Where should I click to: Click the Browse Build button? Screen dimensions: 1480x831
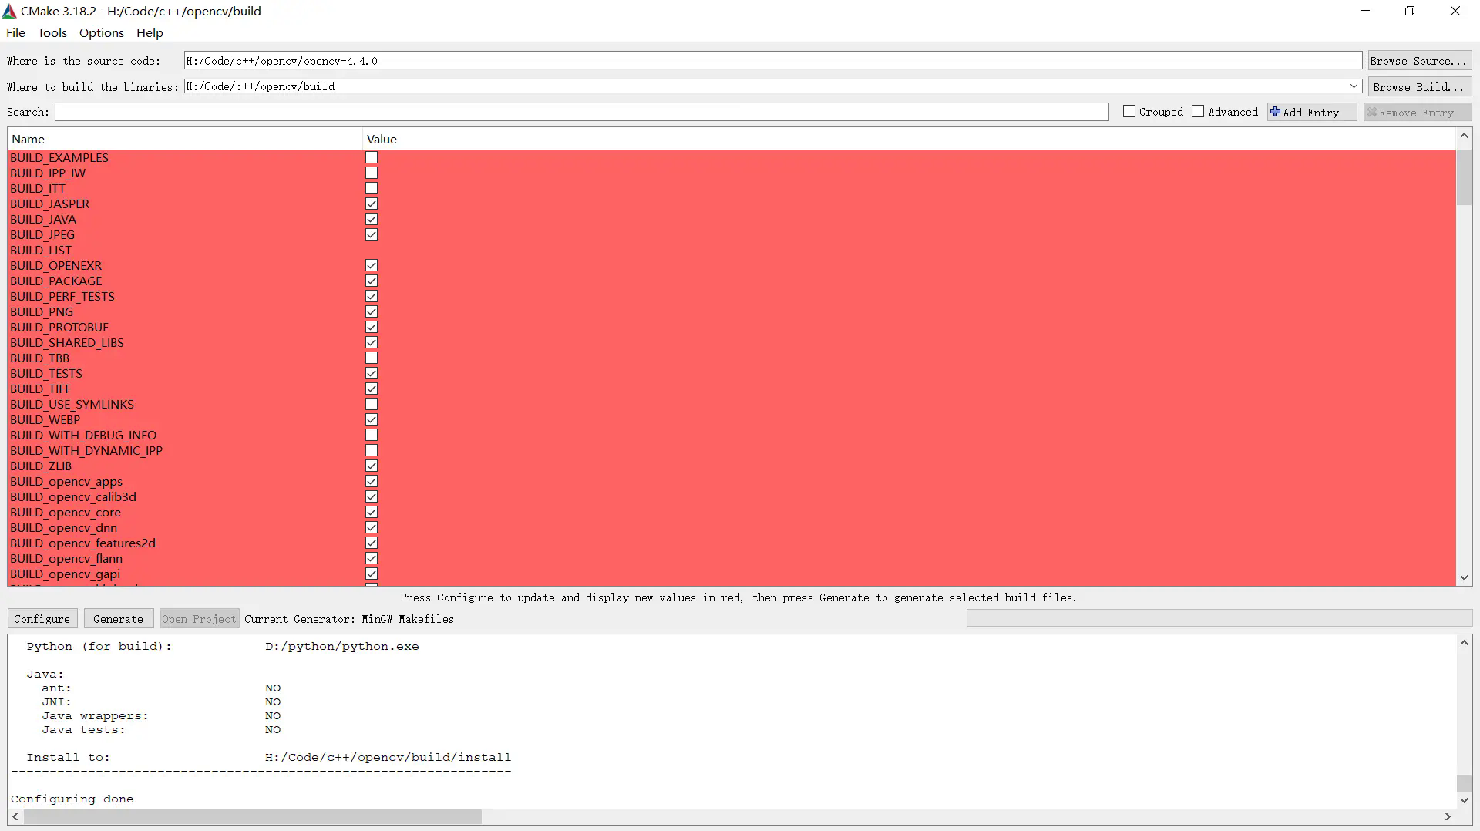[1419, 87]
